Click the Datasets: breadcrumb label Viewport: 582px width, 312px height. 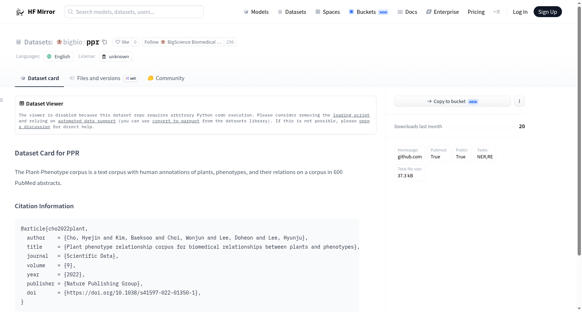(38, 42)
